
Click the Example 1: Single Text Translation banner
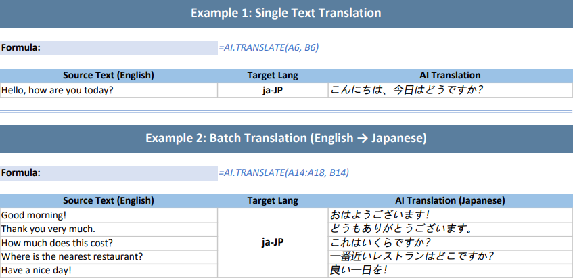click(286, 13)
